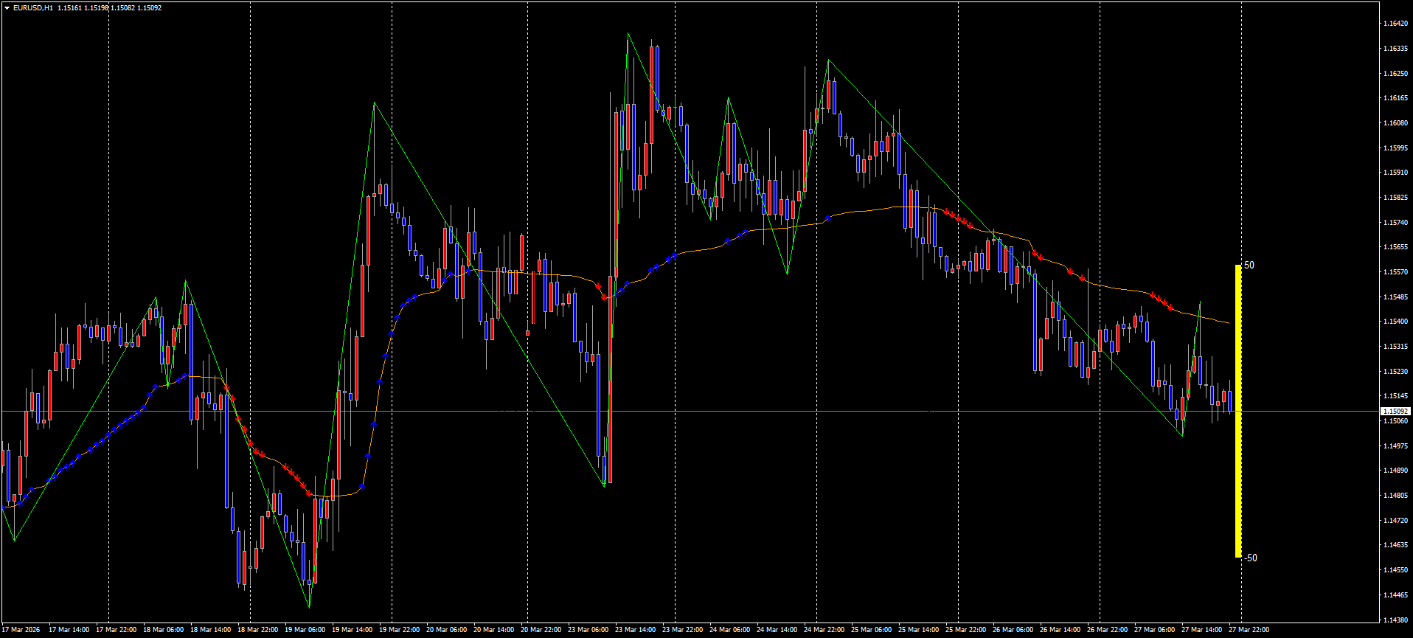Click the EURUSD,H1 symbol label

point(32,8)
